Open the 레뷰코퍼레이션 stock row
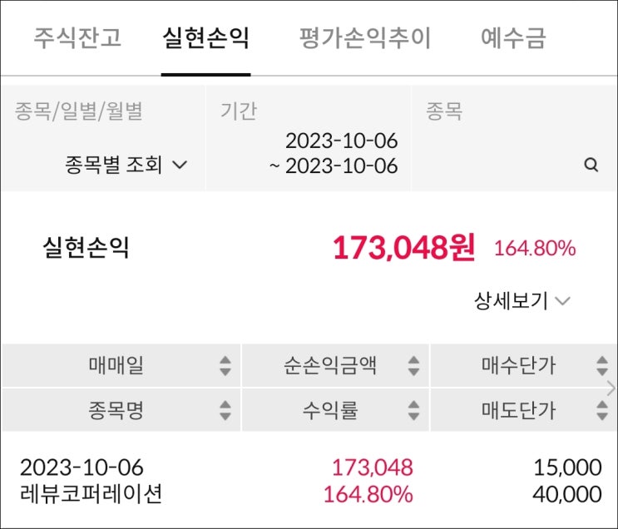618x529 pixels. click(91, 494)
